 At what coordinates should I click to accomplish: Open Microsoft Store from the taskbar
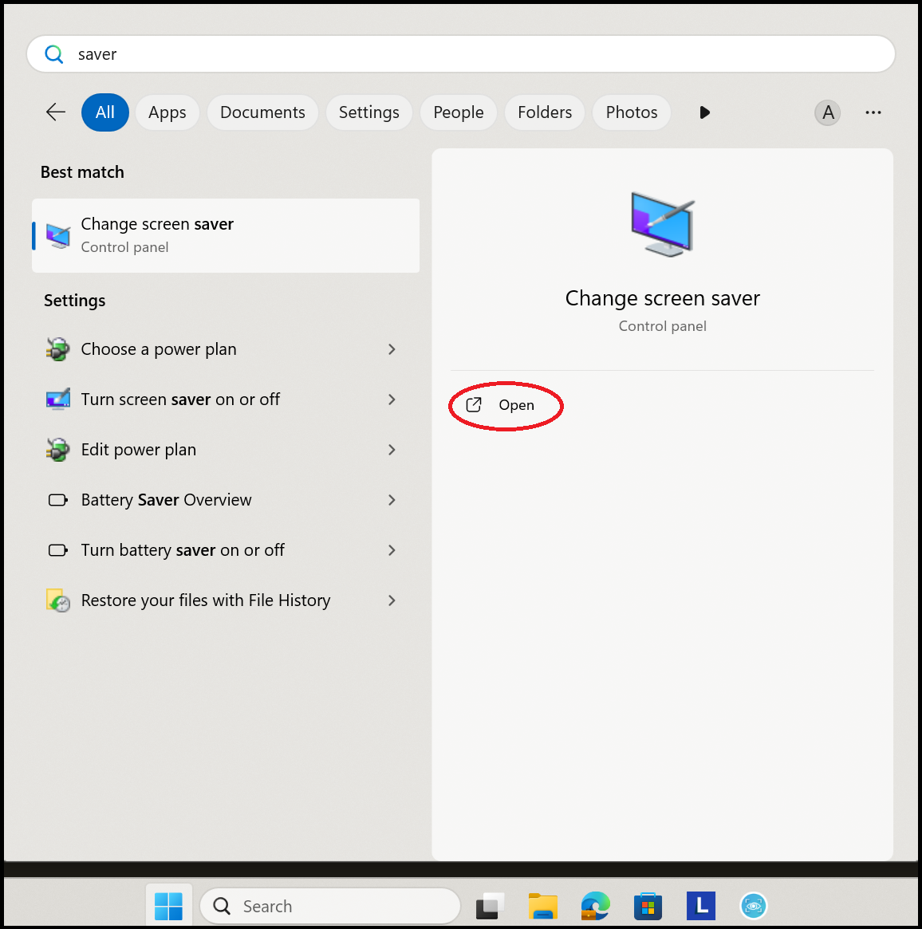click(x=648, y=906)
